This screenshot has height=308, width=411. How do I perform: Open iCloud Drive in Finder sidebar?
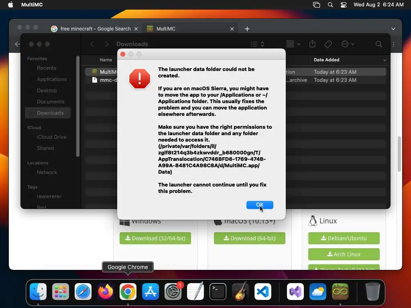pos(51,137)
